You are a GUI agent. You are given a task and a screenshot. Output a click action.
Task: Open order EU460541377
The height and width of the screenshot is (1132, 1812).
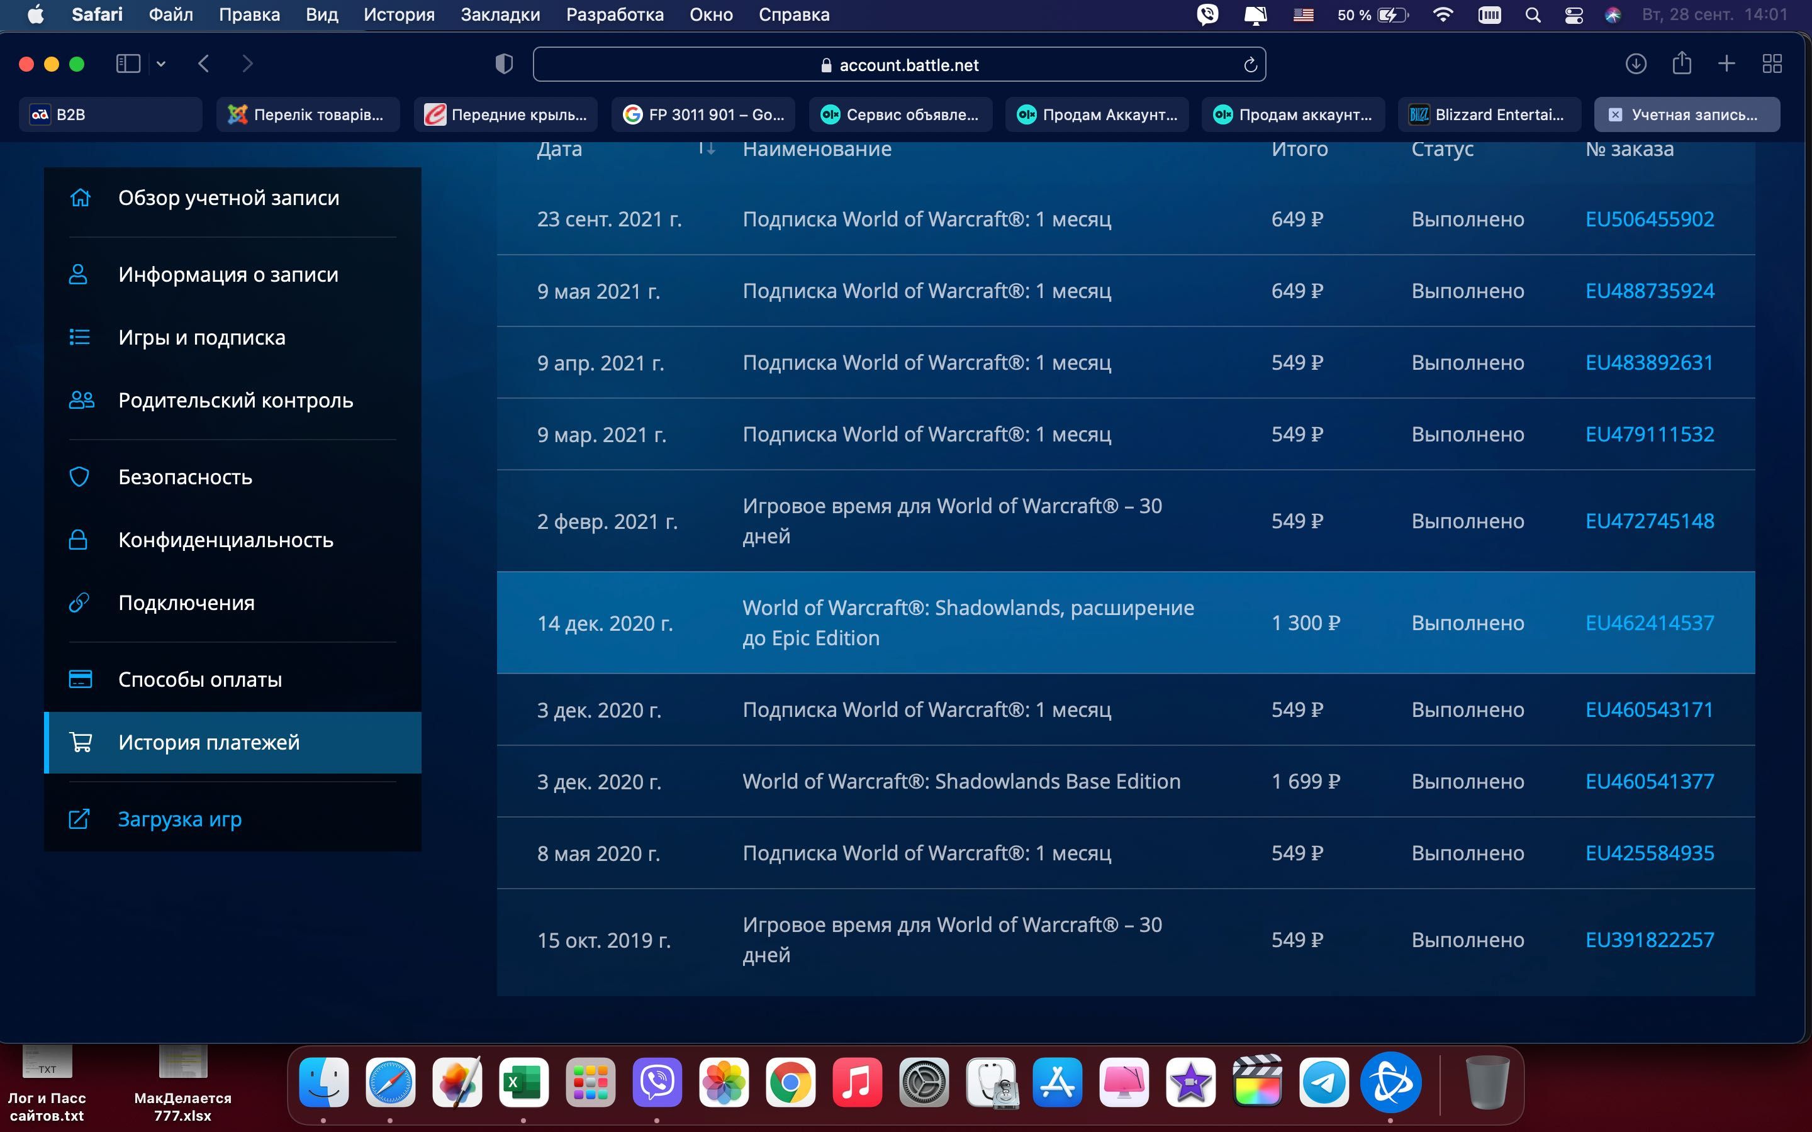click(x=1650, y=782)
